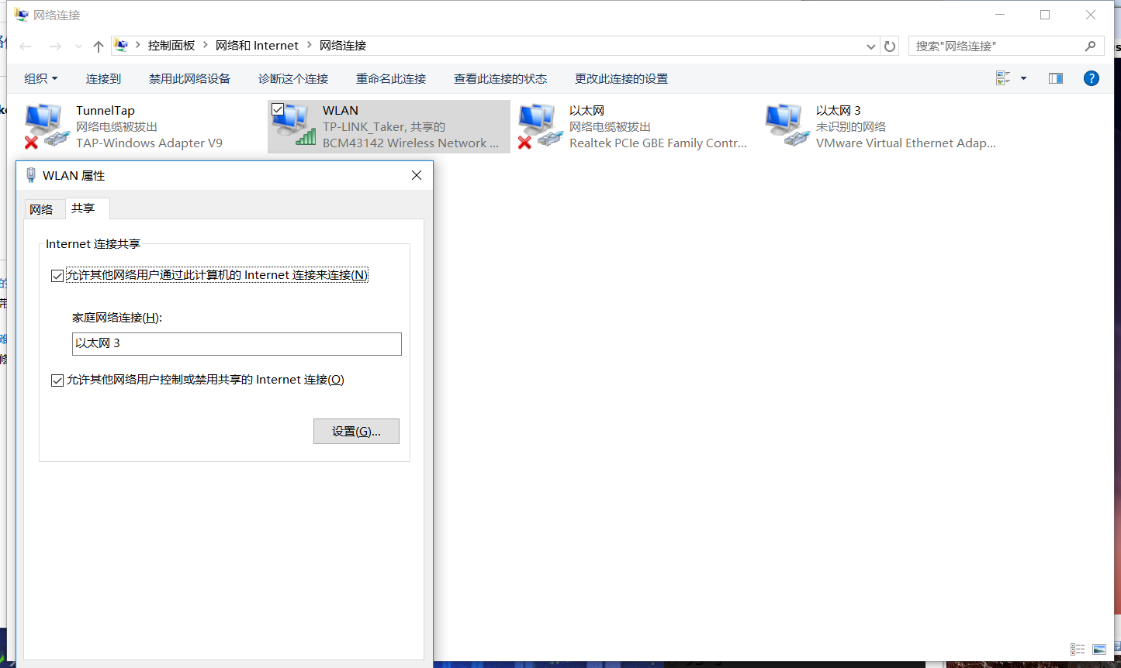
Task: Click 控制面板 in the breadcrumb
Action: [x=171, y=46]
